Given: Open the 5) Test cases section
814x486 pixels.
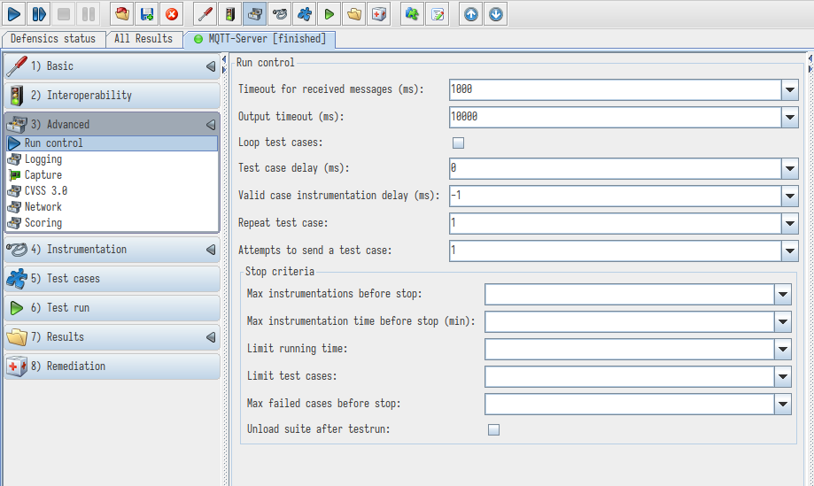Looking at the screenshot, I should (112, 279).
